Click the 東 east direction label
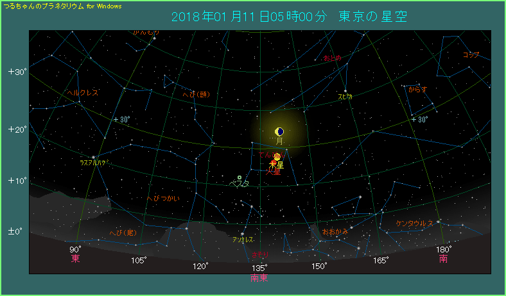Image resolution: width=506 pixels, height=296 pixels. point(75,259)
